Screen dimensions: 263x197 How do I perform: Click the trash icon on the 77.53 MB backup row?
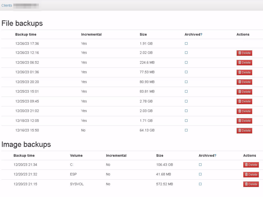239,72
